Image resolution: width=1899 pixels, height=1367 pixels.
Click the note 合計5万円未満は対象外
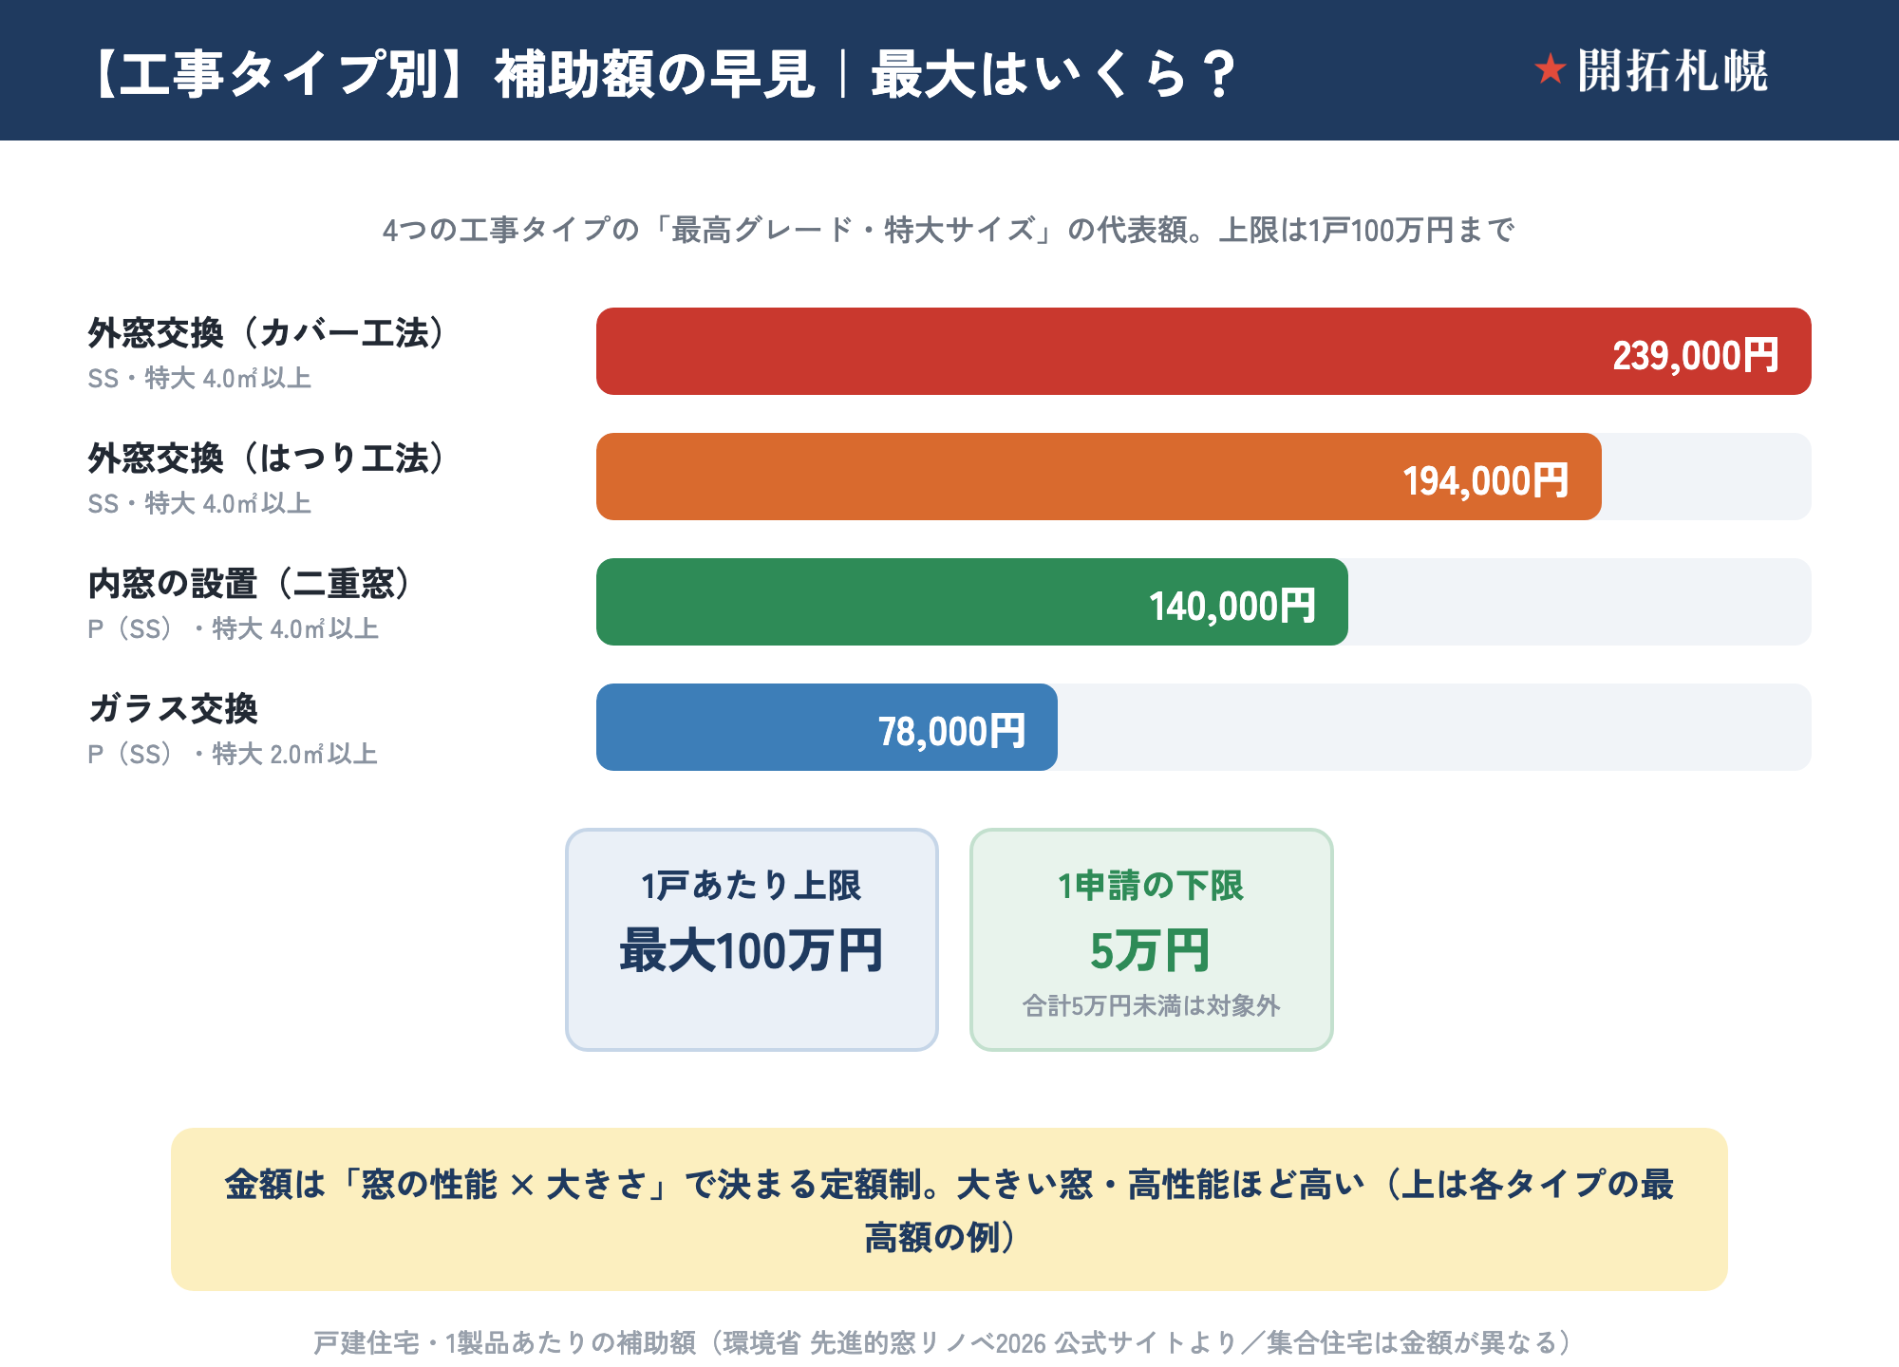(x=1151, y=1006)
